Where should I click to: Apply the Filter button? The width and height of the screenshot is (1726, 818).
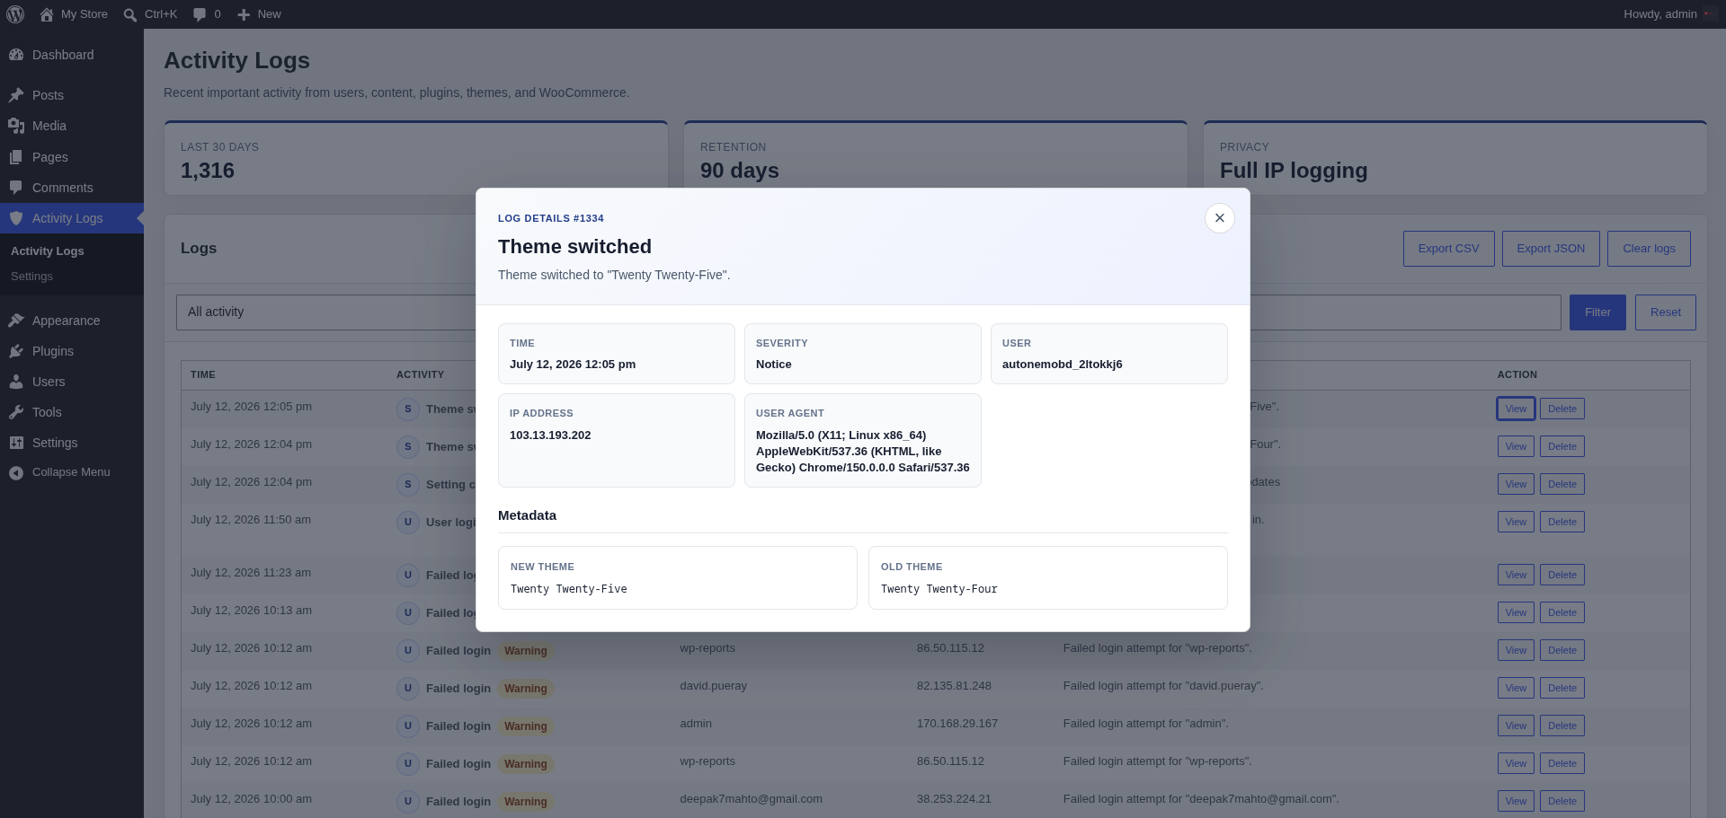tap(1597, 312)
